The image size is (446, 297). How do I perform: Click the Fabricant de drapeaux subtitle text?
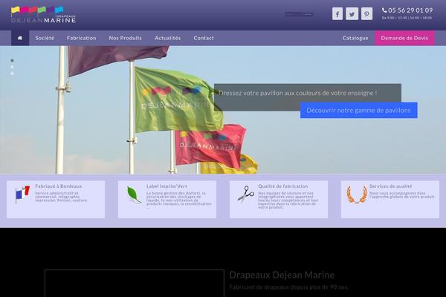pos(288,287)
